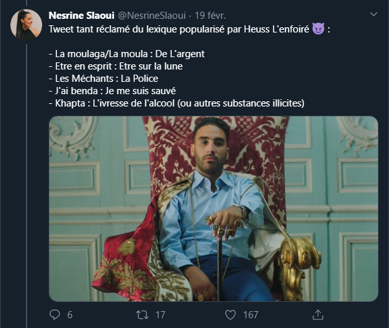Click the Nesrine Slaoui display name
The height and width of the screenshot is (328, 389).
coord(81,15)
